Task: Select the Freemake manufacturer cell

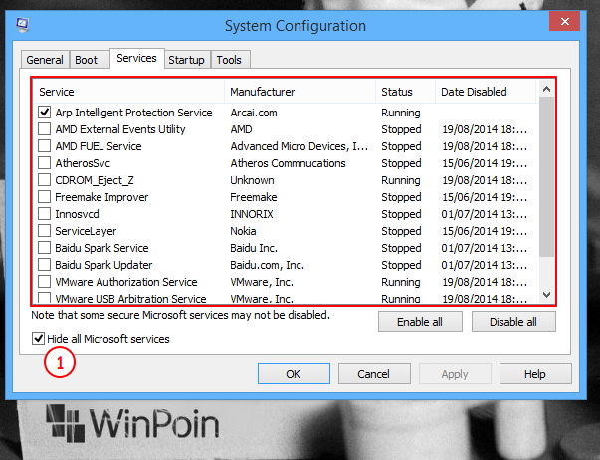Action: [x=254, y=197]
